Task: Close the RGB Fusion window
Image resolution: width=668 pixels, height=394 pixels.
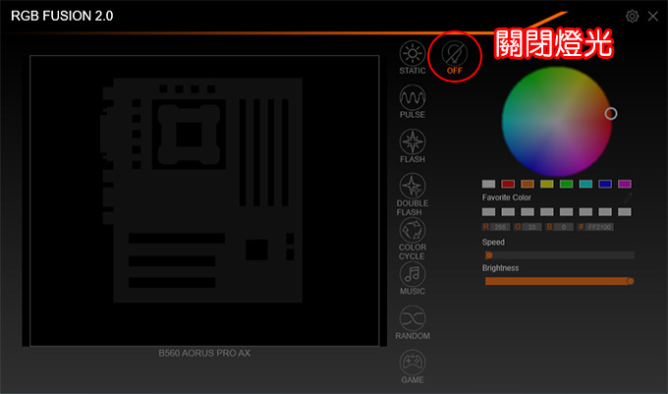Action: coord(652,16)
